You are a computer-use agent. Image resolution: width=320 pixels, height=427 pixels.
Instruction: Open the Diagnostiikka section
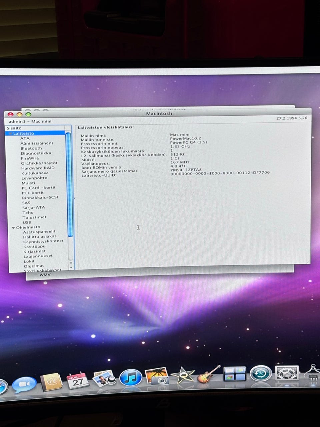[x=36, y=153]
